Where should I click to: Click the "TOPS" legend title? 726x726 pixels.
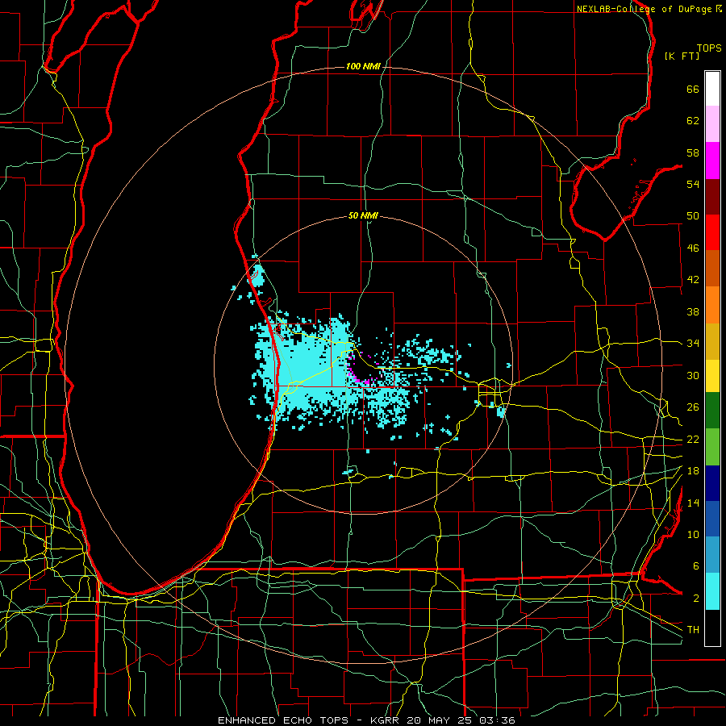(x=709, y=48)
